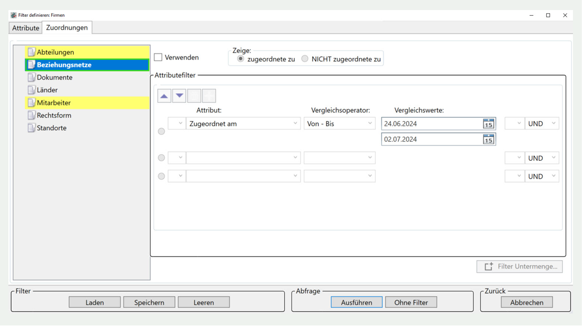Click the move-down arrow icon in Attributefilter
Screen dimensions: 583x326
tap(179, 96)
